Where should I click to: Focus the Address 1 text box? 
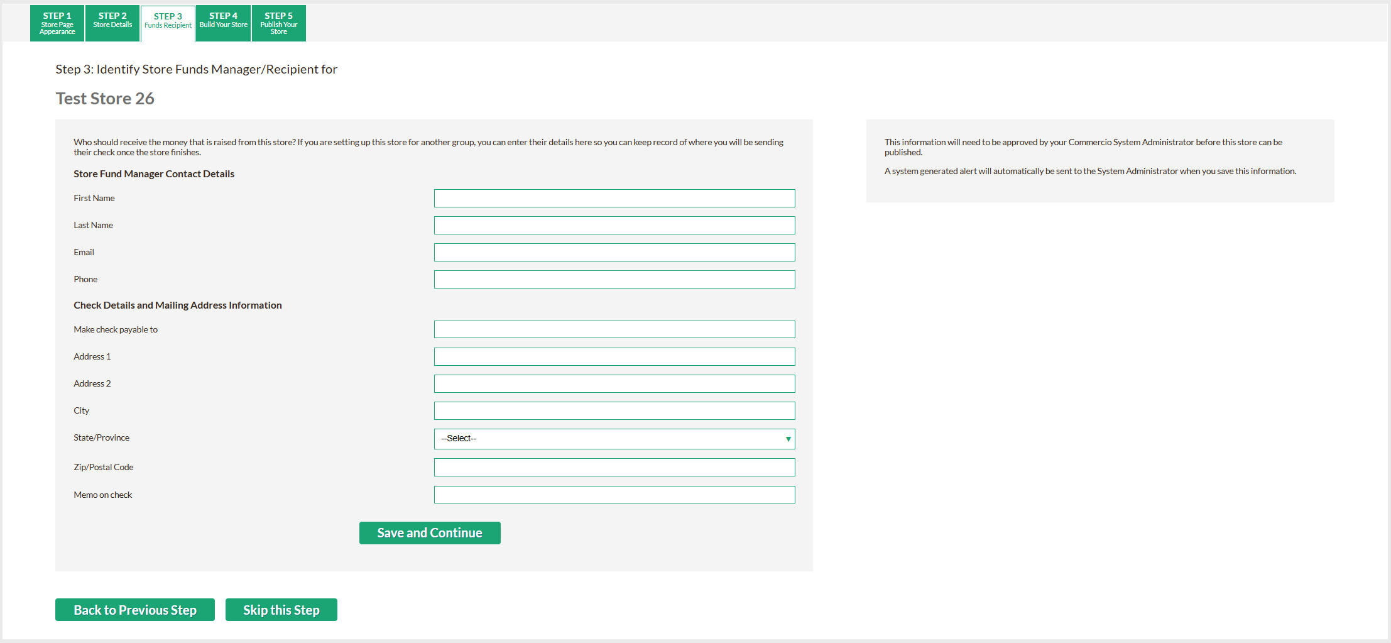(x=614, y=357)
